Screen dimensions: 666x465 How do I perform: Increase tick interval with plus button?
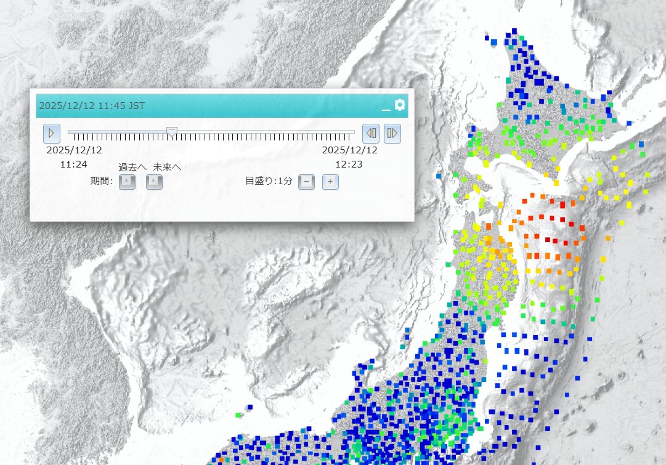pyautogui.click(x=330, y=182)
